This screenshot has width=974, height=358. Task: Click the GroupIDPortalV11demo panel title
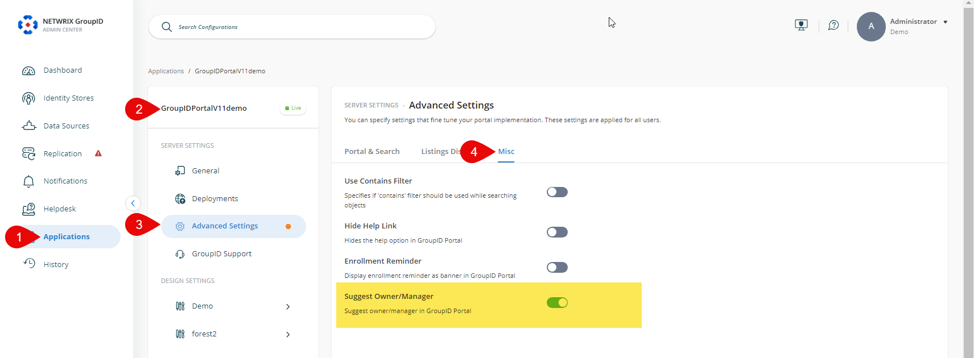pyautogui.click(x=204, y=109)
